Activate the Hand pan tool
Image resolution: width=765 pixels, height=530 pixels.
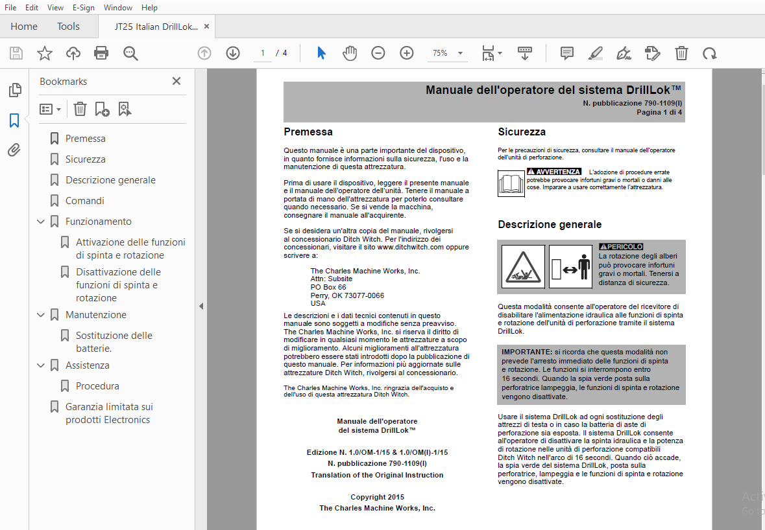coord(349,53)
